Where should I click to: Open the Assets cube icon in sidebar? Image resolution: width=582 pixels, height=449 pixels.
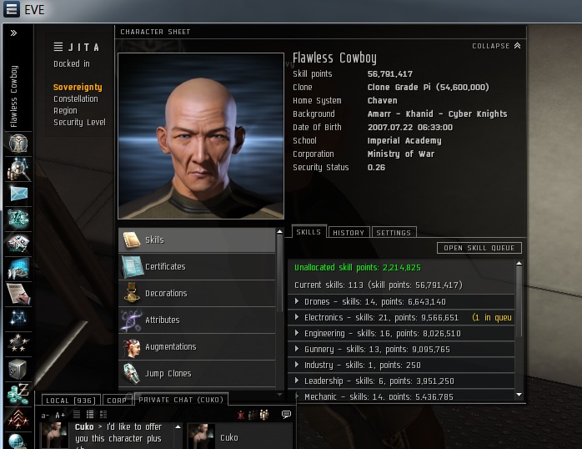pyautogui.click(x=18, y=369)
